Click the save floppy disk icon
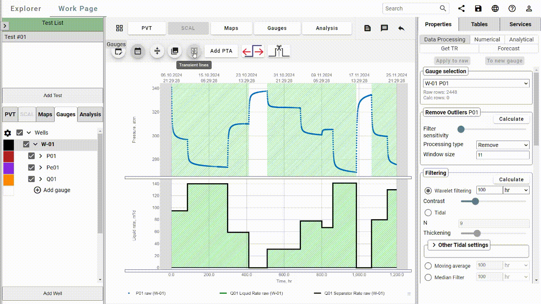Viewport: 541px width, 304px height. tap(478, 8)
